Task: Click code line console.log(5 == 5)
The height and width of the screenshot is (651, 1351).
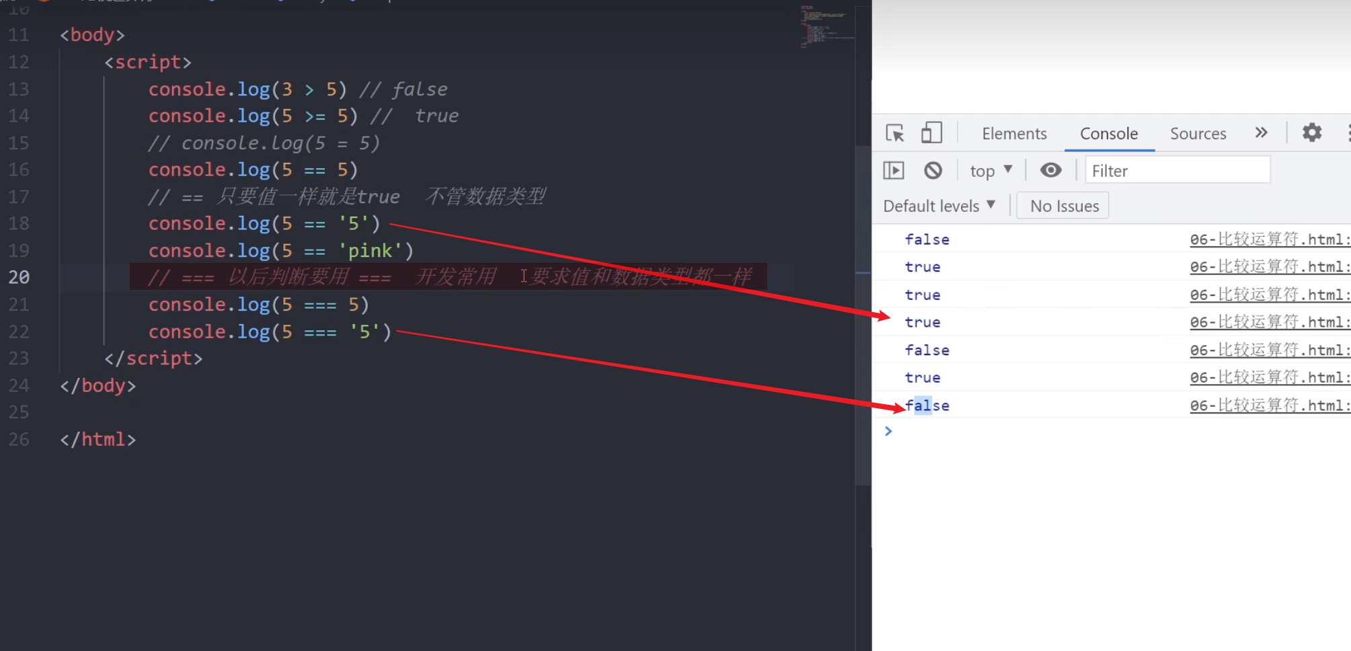Action: pos(254,169)
